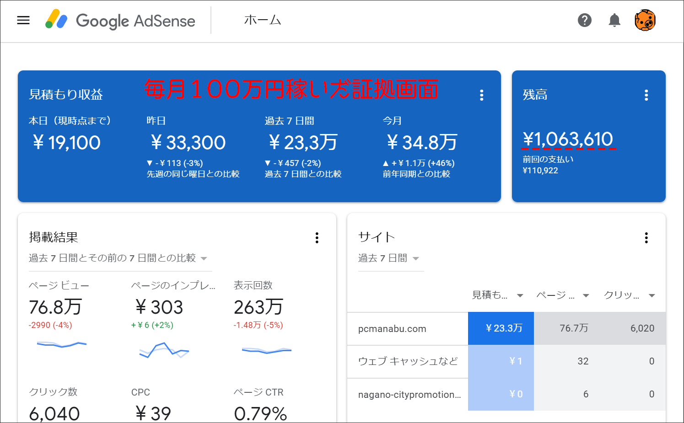Open the hamburger navigation menu
The width and height of the screenshot is (684, 423).
tap(23, 20)
